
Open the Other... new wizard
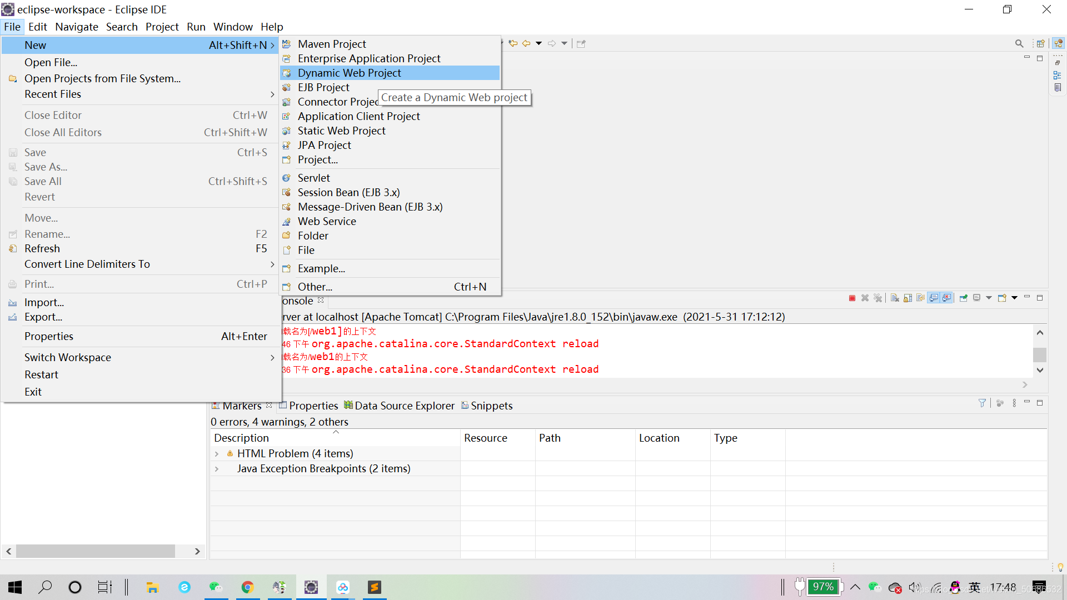(x=390, y=287)
